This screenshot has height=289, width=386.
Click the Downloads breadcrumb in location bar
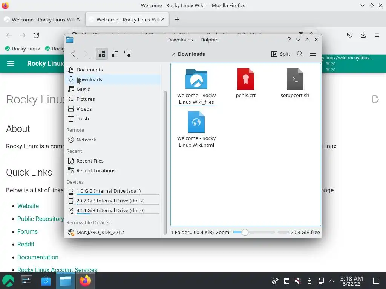pyautogui.click(x=191, y=54)
